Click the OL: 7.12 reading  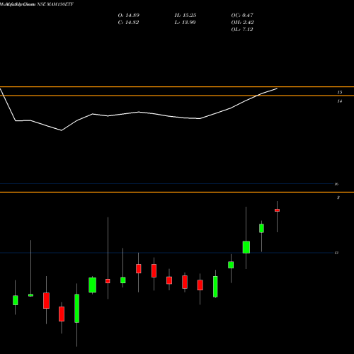[242, 30]
